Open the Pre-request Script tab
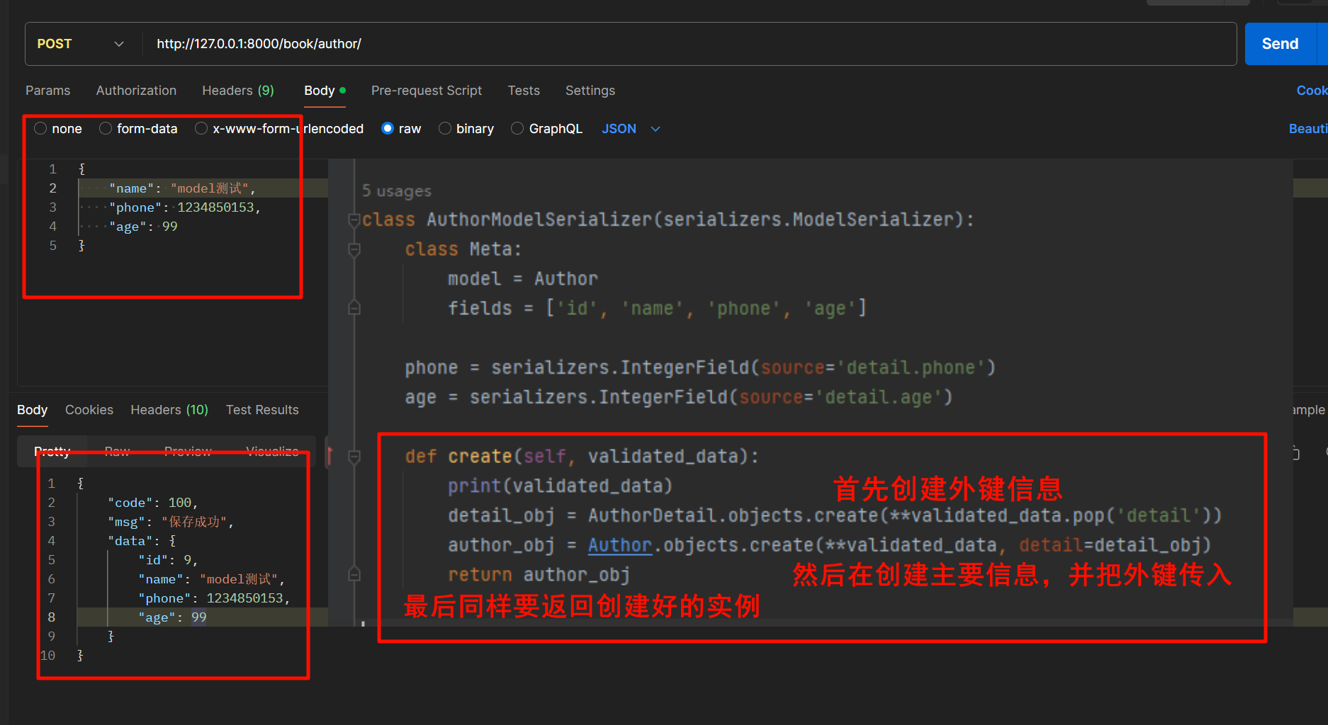The height and width of the screenshot is (725, 1328). (x=427, y=91)
